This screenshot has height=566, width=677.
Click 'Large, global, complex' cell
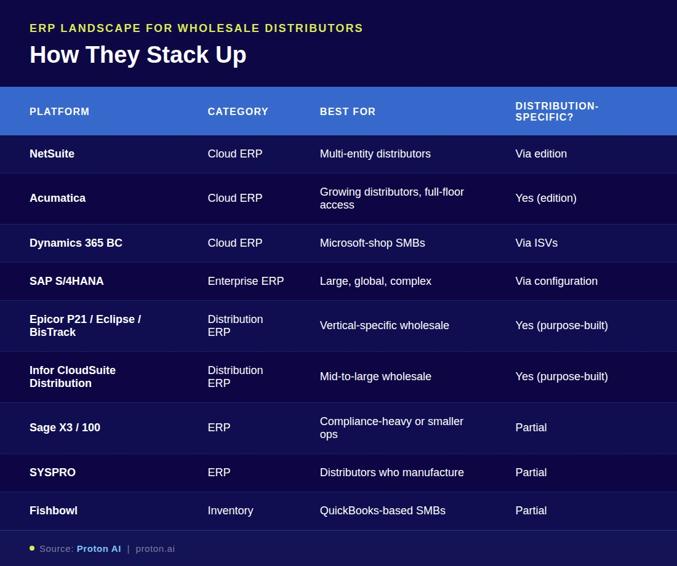pos(375,281)
